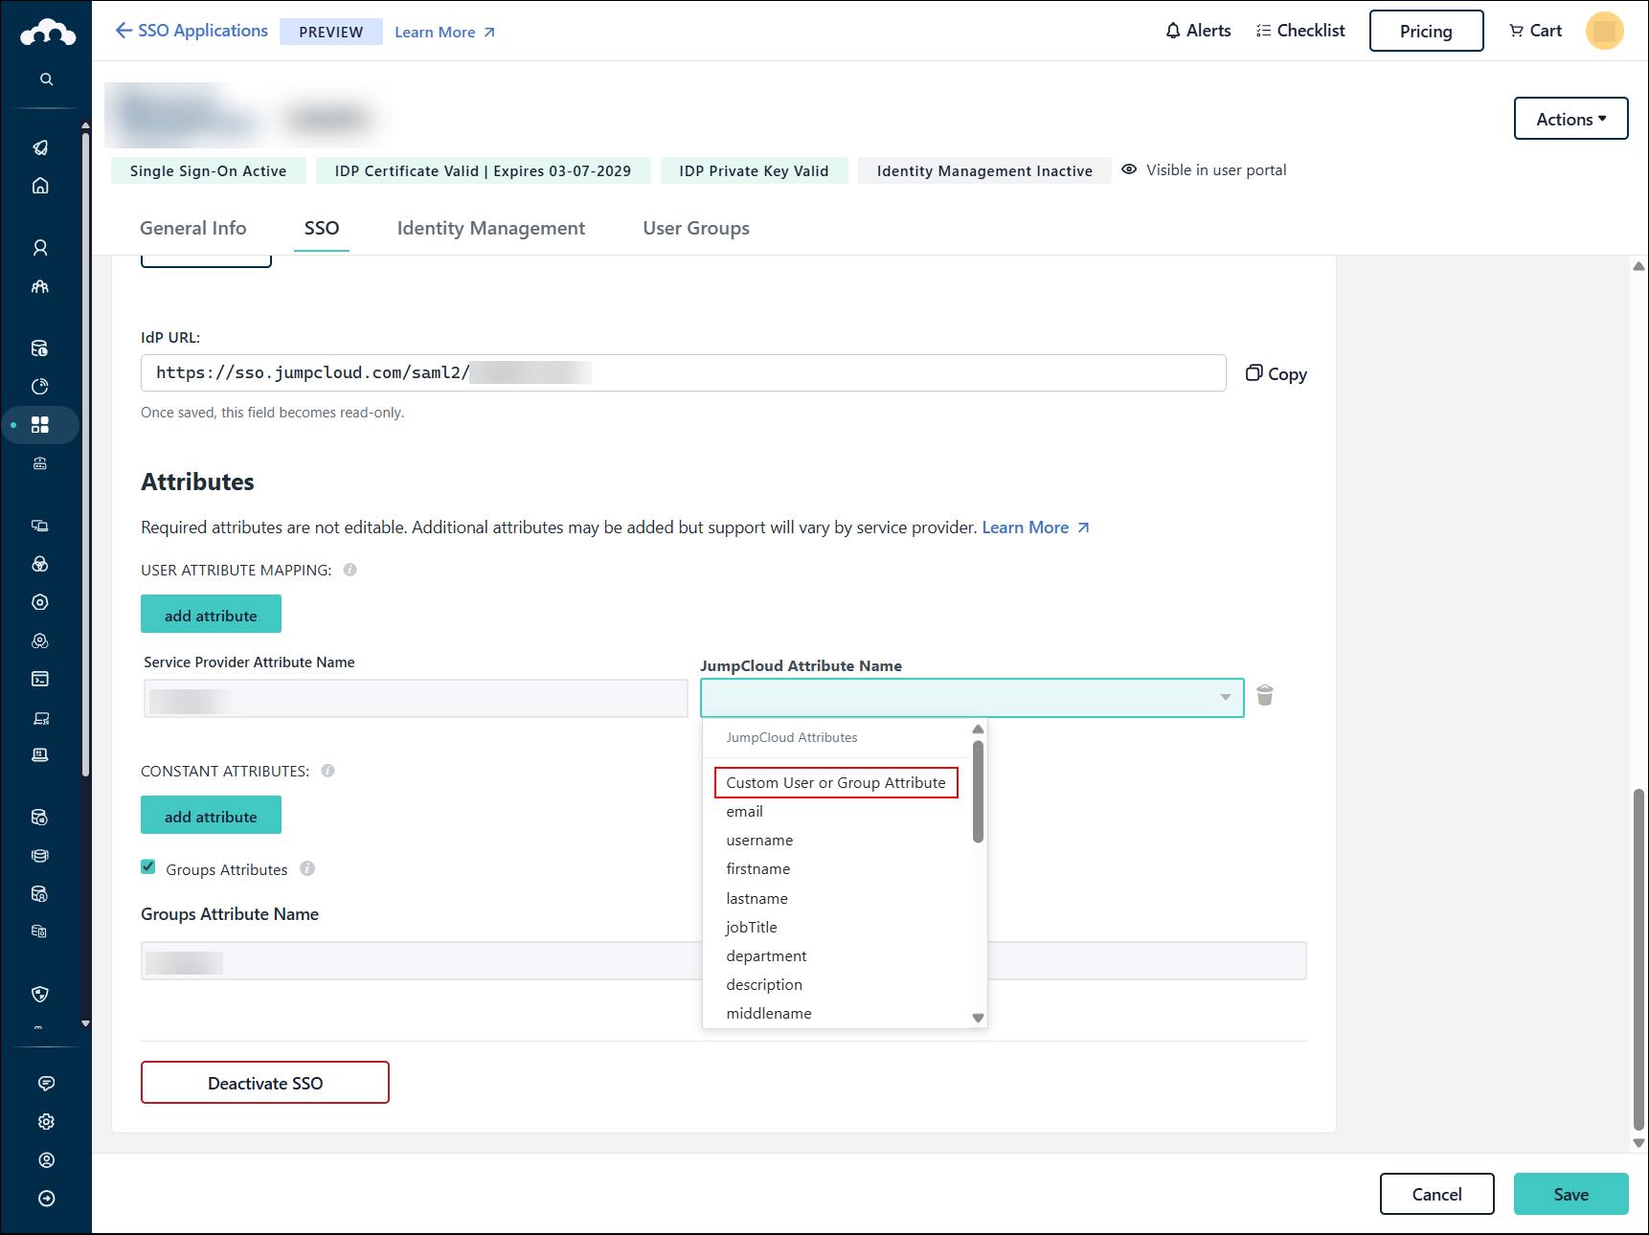The width and height of the screenshot is (1649, 1235).
Task: Show info tooltip for User Attribute Mapping
Action: coord(350,570)
